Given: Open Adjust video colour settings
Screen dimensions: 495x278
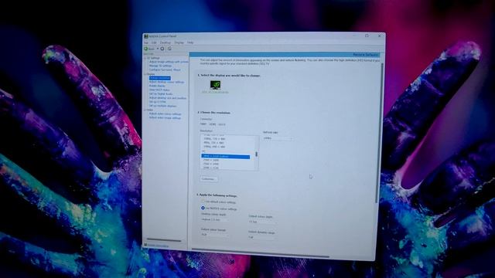Looking at the screenshot, I should tap(165, 114).
